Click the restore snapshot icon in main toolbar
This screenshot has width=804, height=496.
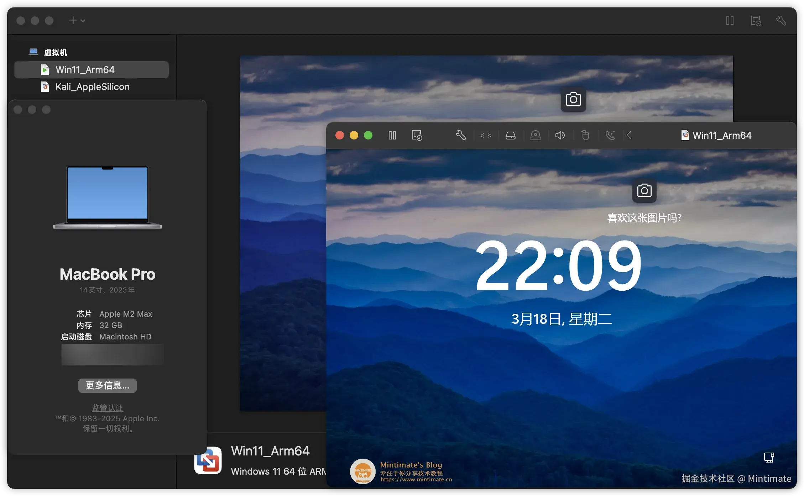click(x=756, y=21)
